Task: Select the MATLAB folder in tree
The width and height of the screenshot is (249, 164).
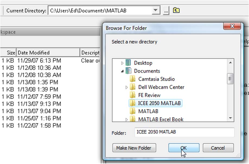Action: tap(148, 111)
